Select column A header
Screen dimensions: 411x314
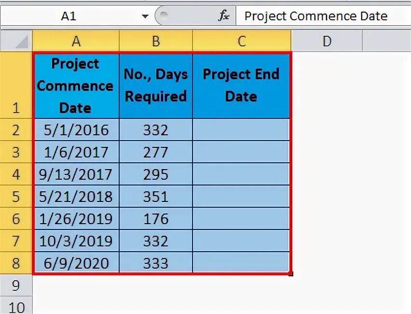(x=76, y=41)
